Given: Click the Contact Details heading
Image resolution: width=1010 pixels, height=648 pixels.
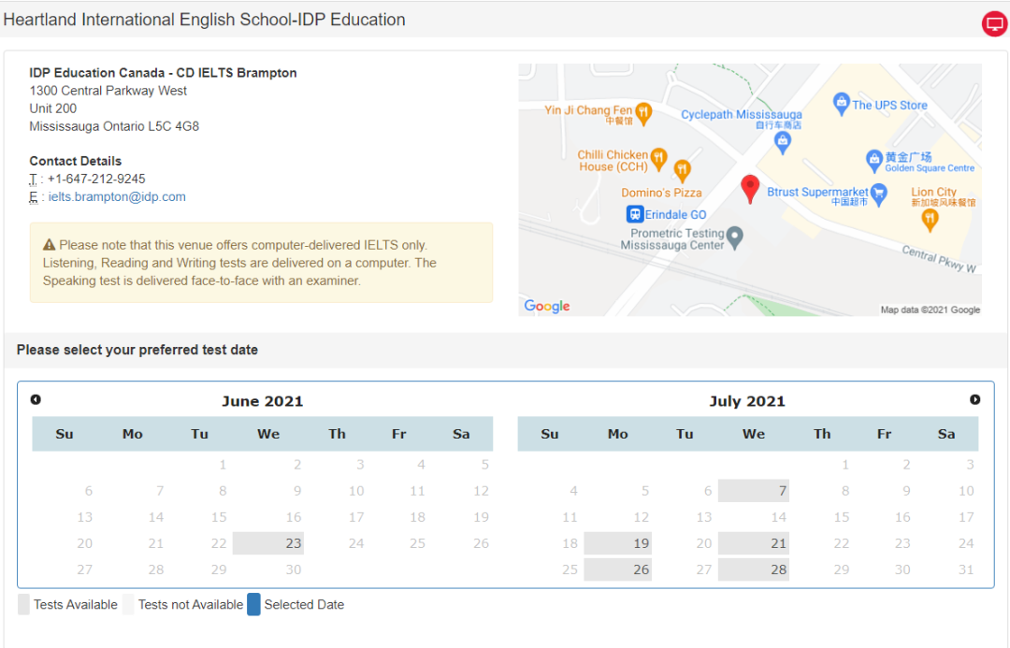Looking at the screenshot, I should pyautogui.click(x=76, y=161).
